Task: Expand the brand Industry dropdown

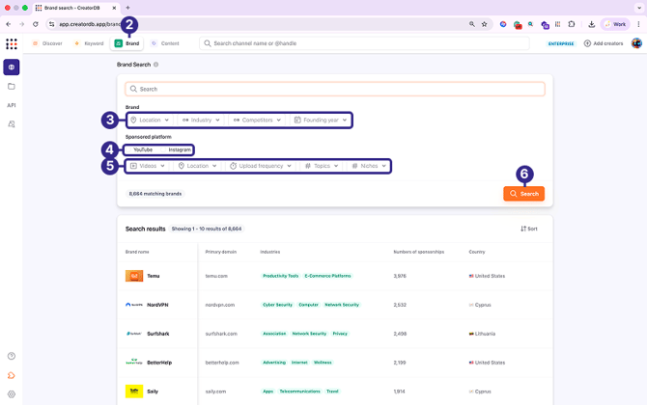Action: coord(201,121)
